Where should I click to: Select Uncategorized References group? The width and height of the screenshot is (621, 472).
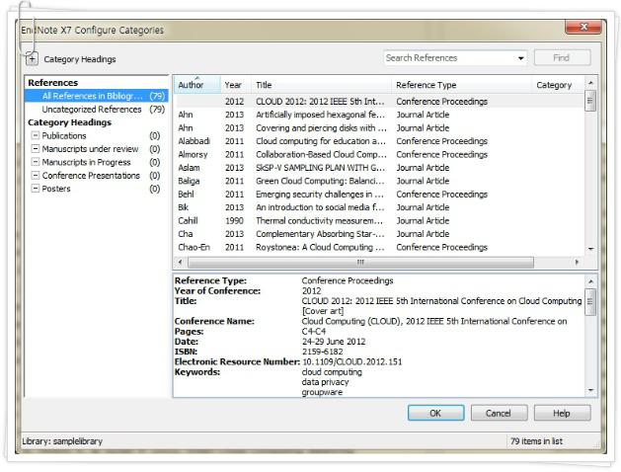pyautogui.click(x=96, y=110)
